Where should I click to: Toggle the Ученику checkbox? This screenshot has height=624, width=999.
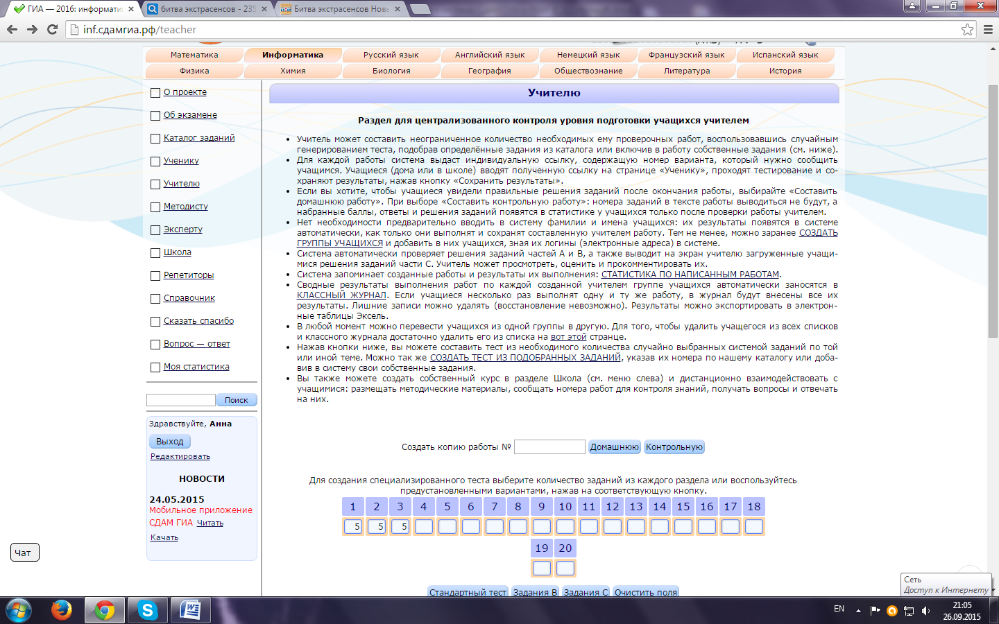155,162
